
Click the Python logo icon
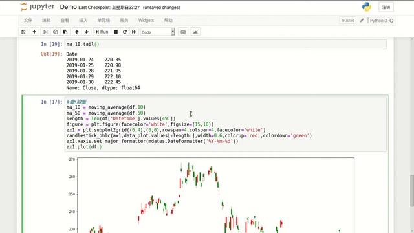pyautogui.click(x=367, y=7)
